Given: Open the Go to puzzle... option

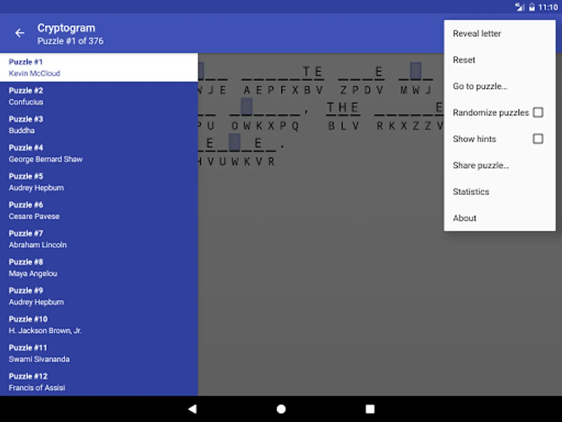Looking at the screenshot, I should (500, 86).
